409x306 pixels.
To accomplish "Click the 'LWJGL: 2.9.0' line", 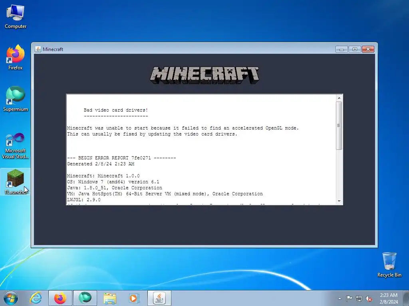I will 84,200.
